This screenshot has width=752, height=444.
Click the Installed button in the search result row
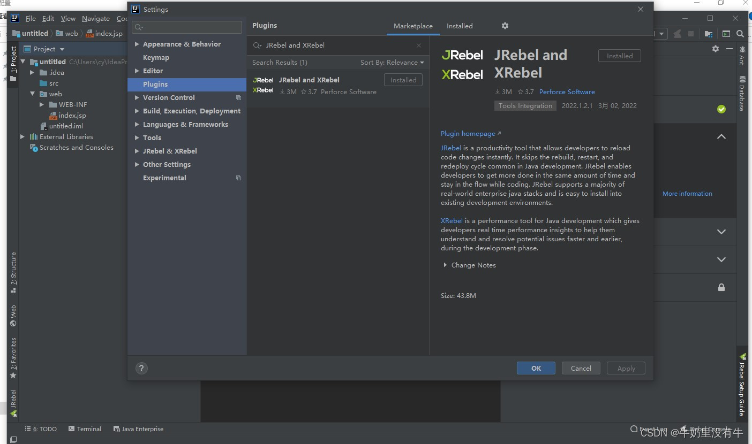point(403,80)
